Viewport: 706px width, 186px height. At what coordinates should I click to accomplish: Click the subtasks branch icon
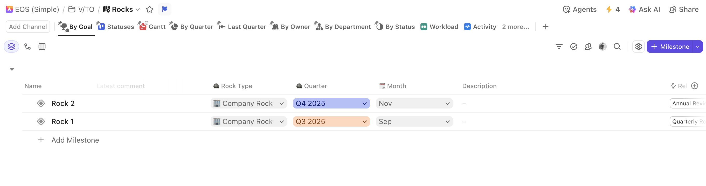pyautogui.click(x=27, y=47)
